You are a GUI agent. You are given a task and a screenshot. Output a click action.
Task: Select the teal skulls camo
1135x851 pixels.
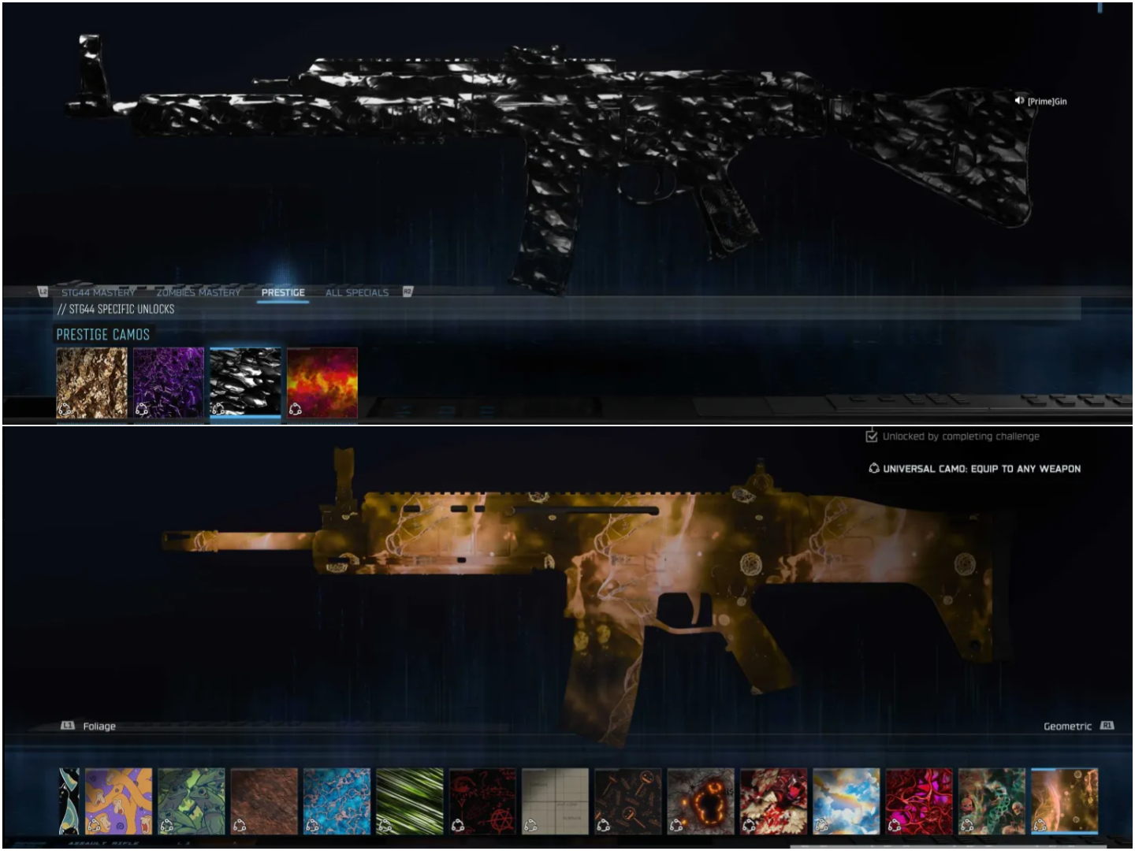pyautogui.click(x=992, y=801)
